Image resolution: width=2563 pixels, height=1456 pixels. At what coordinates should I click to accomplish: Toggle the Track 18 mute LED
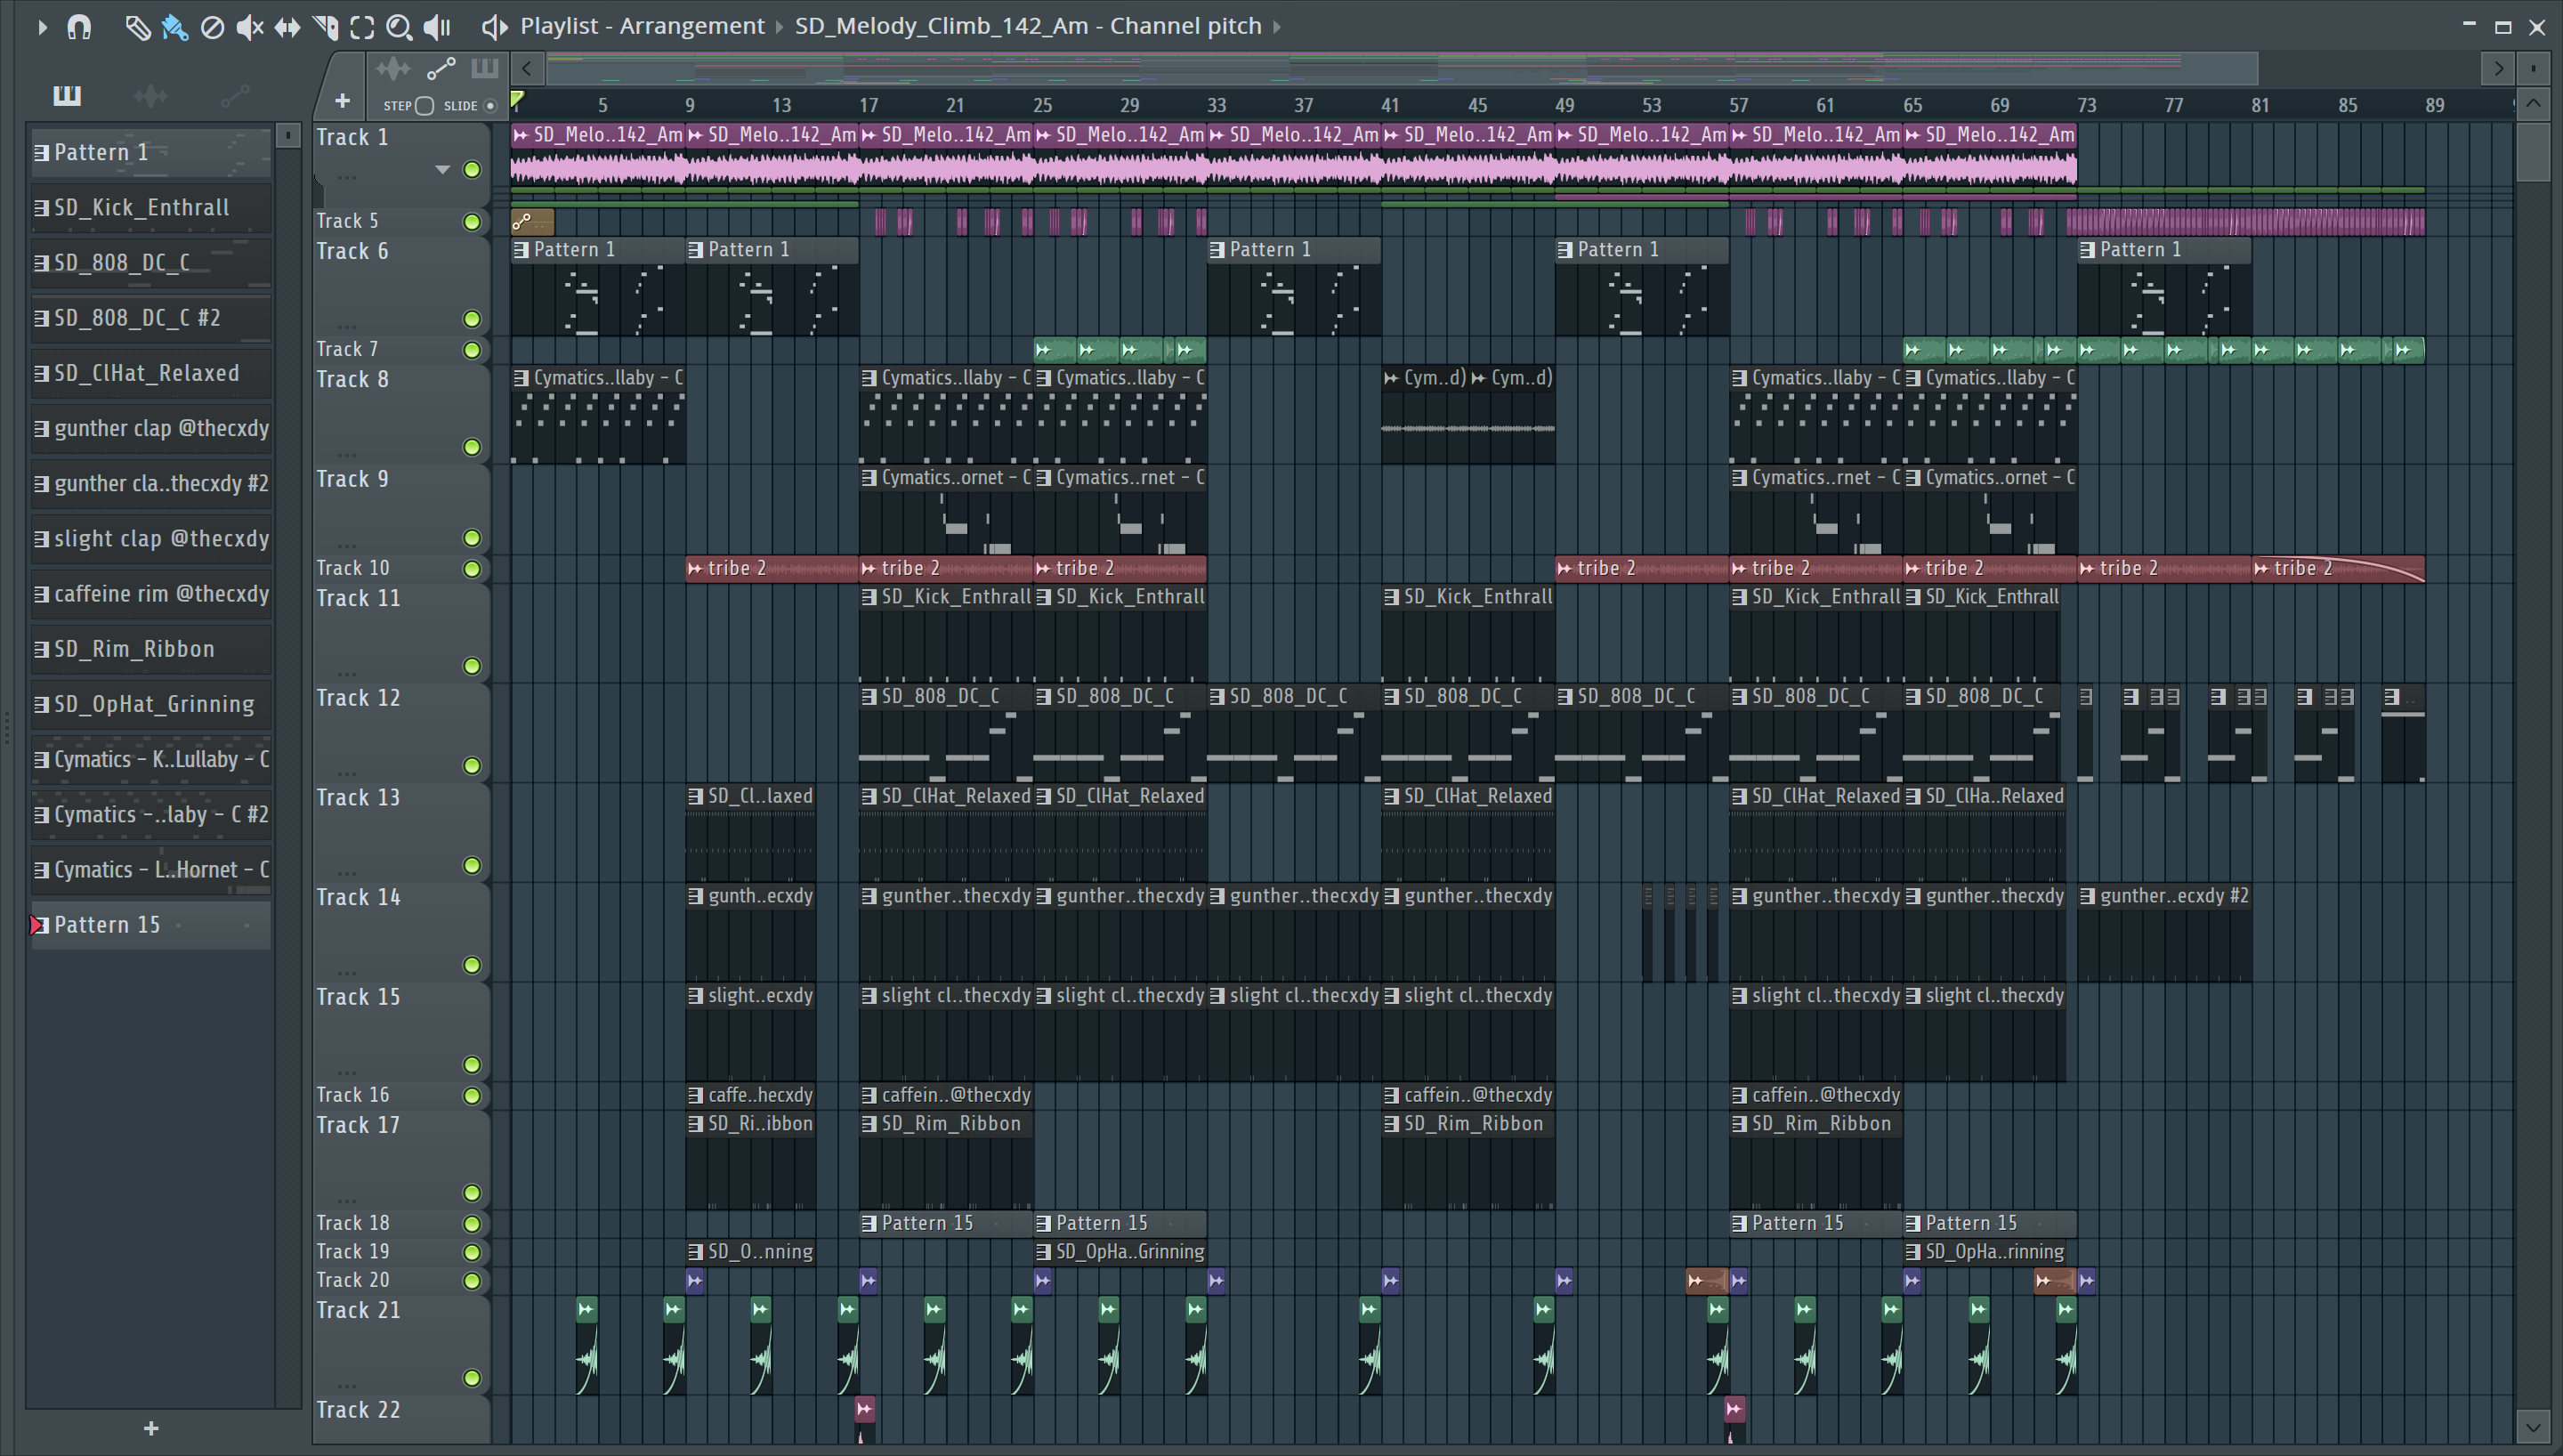click(x=472, y=1224)
